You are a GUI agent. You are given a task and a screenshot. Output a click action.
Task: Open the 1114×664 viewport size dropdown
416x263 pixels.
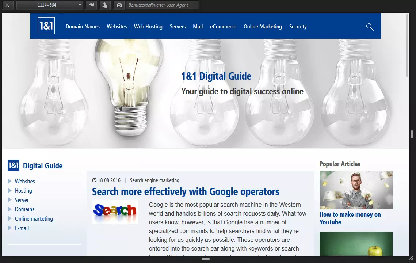(50, 5)
